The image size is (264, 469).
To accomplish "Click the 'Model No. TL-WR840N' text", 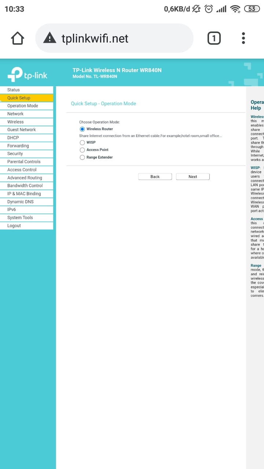I will coord(95,77).
